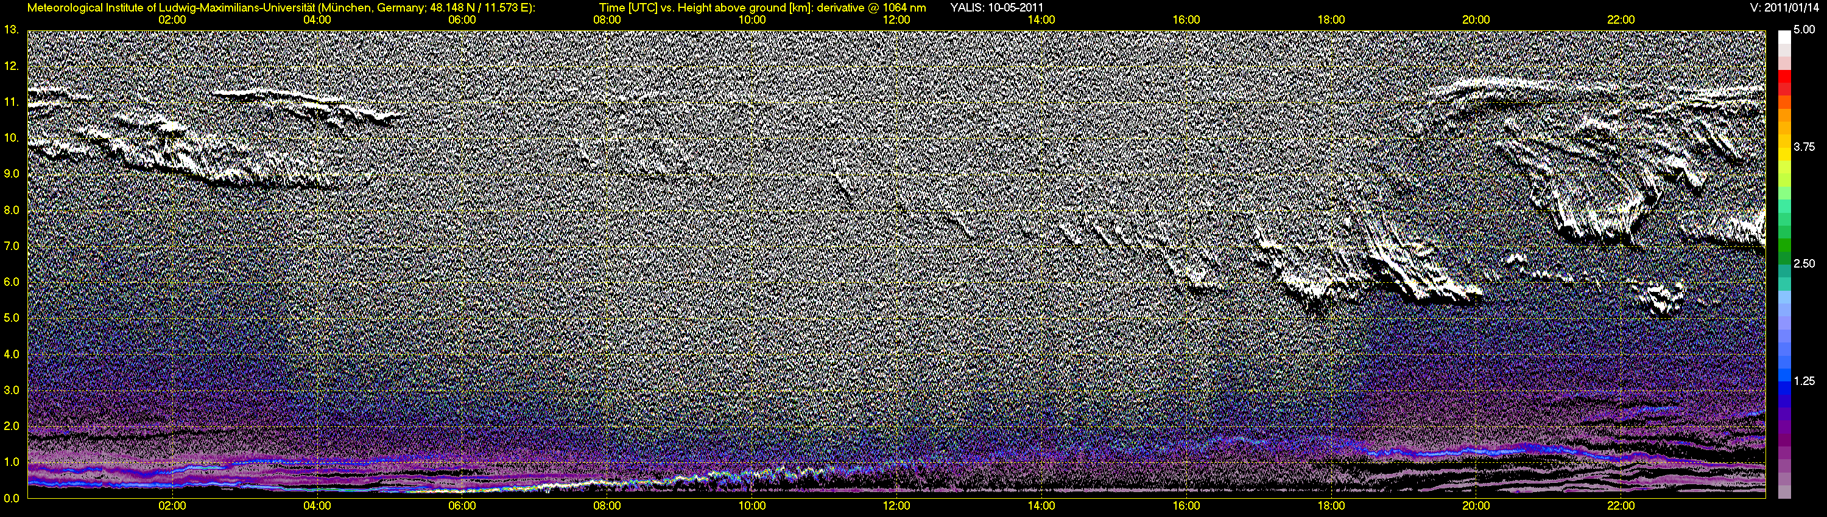Click the 8.0 height axis label

click(12, 210)
